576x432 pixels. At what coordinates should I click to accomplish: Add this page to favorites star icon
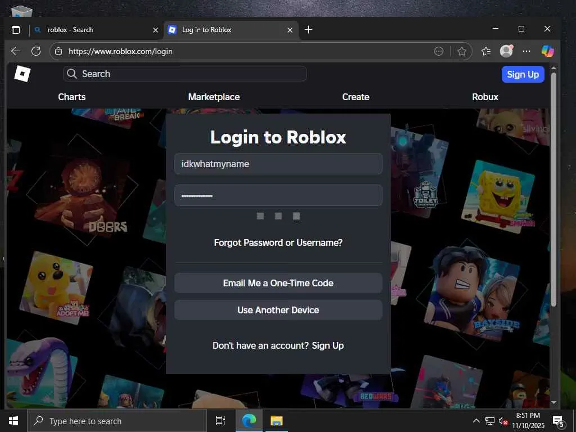coord(462,51)
